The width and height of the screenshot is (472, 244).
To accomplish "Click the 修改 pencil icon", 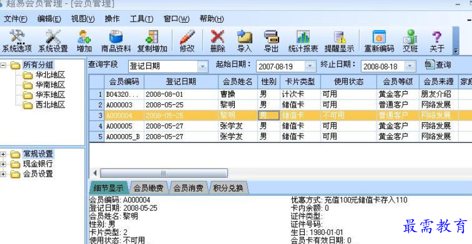I will pyautogui.click(x=187, y=41).
